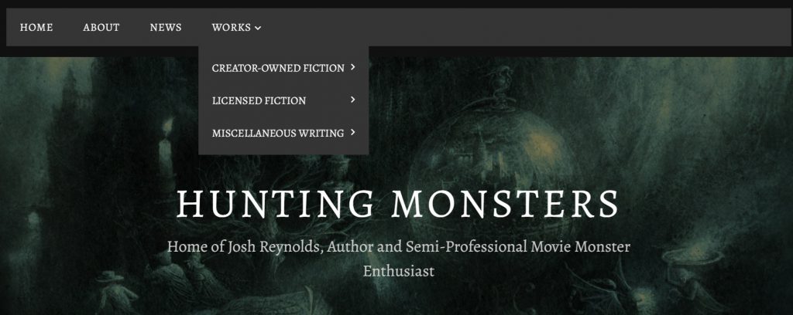Collapse the Works dropdown chevron
Viewport: 793px width, 315px height.
[258, 29]
